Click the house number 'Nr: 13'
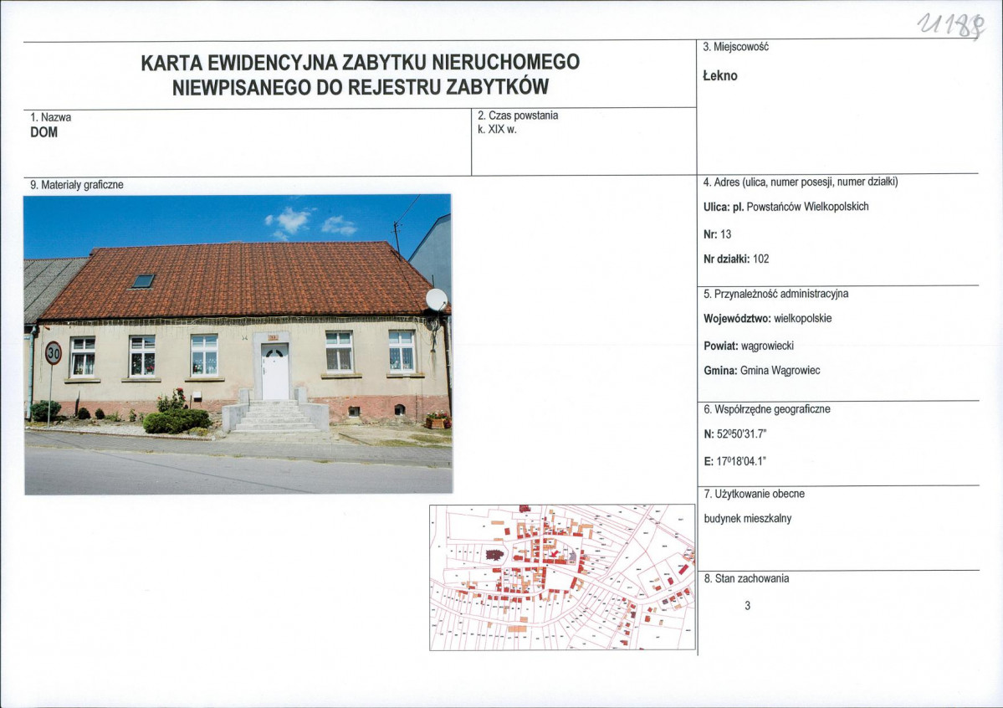The width and height of the screenshot is (1003, 708). [717, 234]
